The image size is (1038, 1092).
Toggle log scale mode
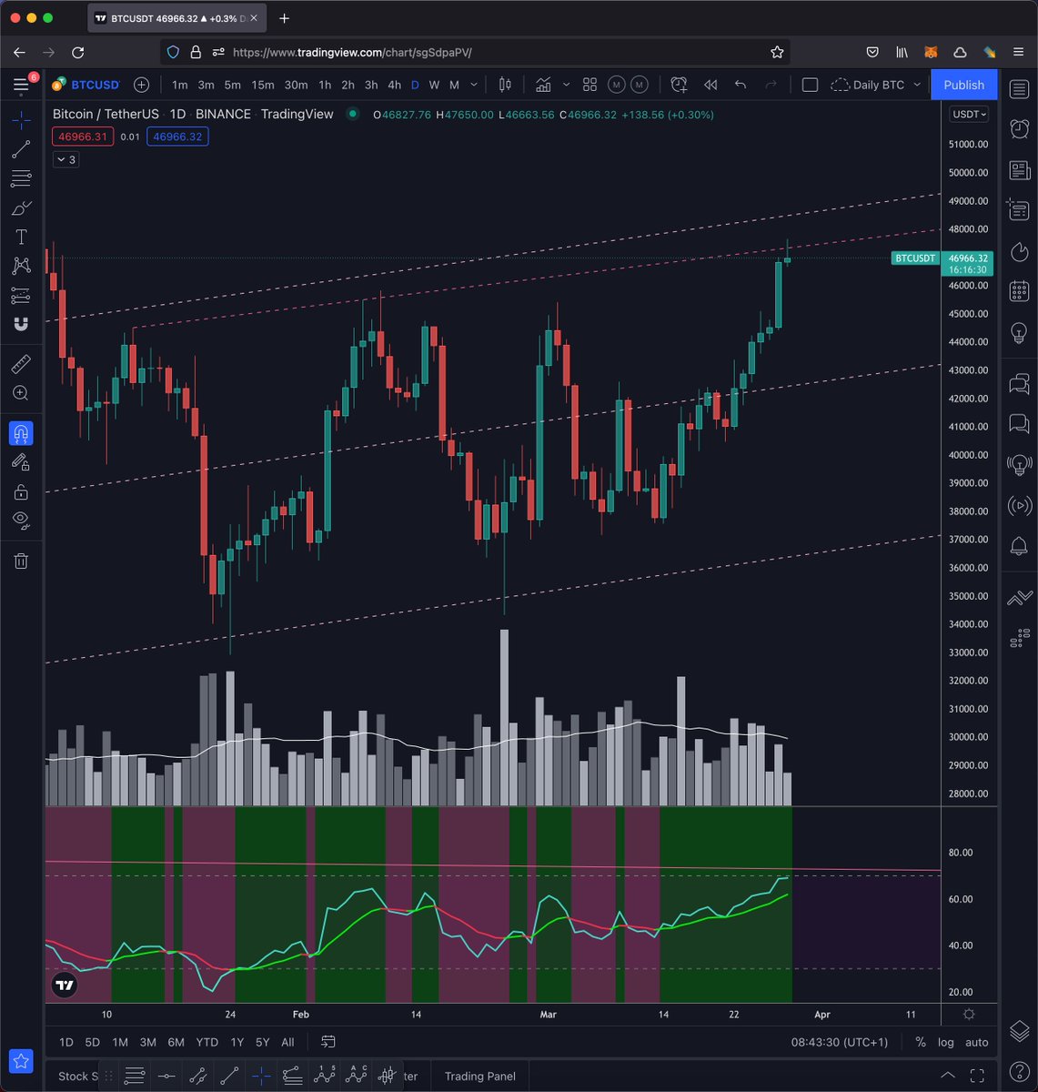click(x=946, y=1042)
